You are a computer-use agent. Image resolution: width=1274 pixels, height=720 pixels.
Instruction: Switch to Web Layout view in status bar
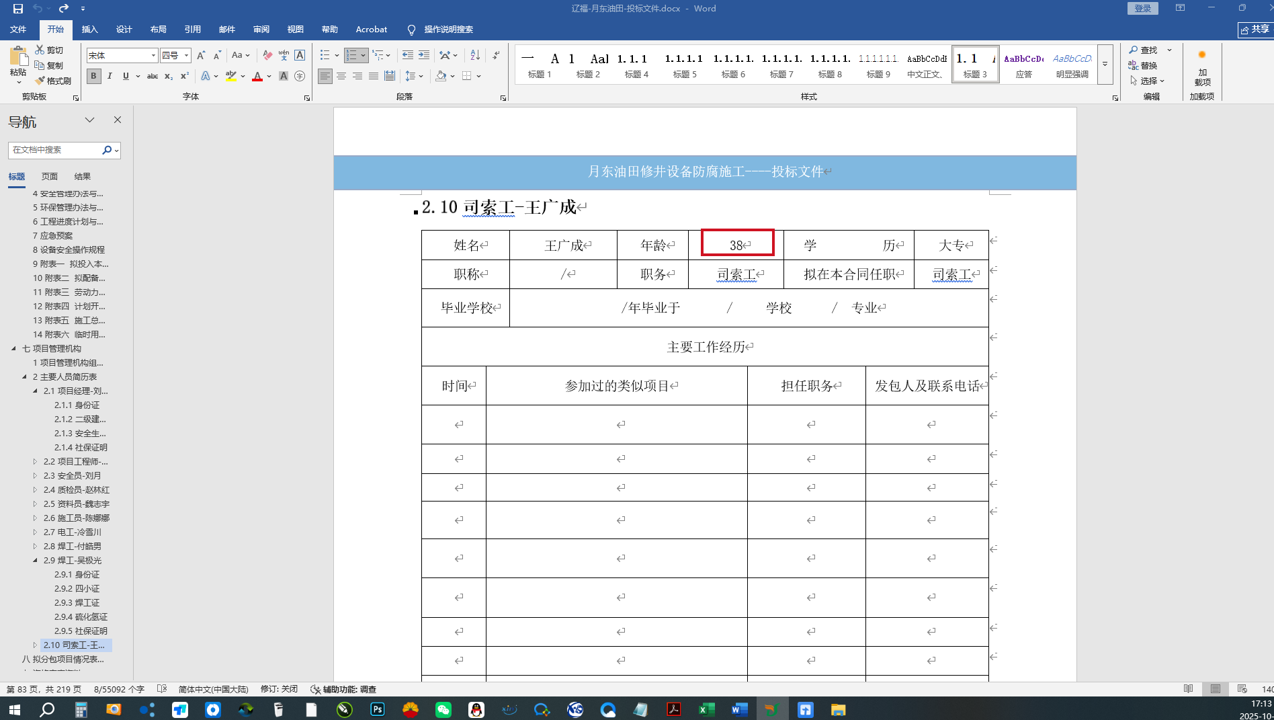pyautogui.click(x=1242, y=689)
